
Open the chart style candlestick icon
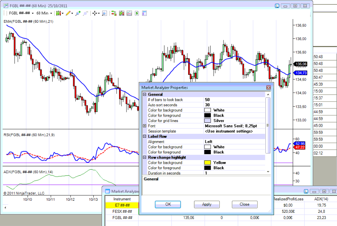click(x=58, y=13)
